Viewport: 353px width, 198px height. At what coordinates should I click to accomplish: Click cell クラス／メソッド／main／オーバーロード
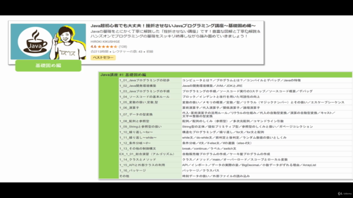pos(267,159)
